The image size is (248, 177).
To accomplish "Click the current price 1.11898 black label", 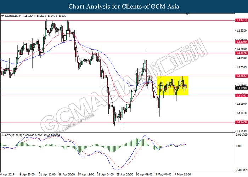I will 241,88.
